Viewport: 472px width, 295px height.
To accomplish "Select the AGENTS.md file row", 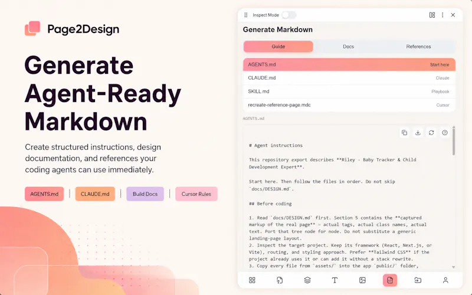I will tap(349, 64).
